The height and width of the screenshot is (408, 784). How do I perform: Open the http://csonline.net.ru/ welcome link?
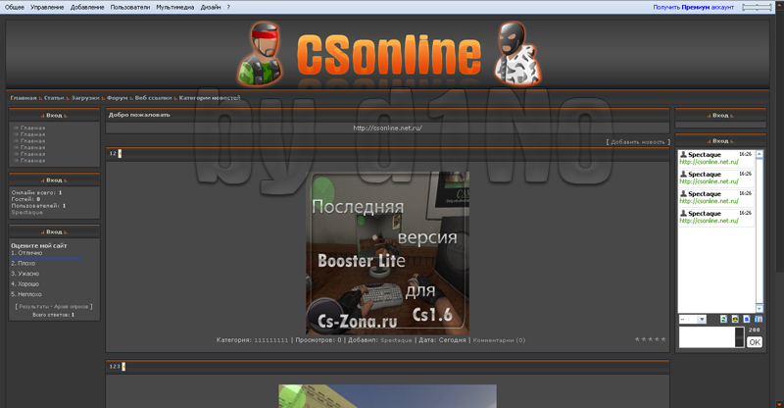click(x=387, y=128)
